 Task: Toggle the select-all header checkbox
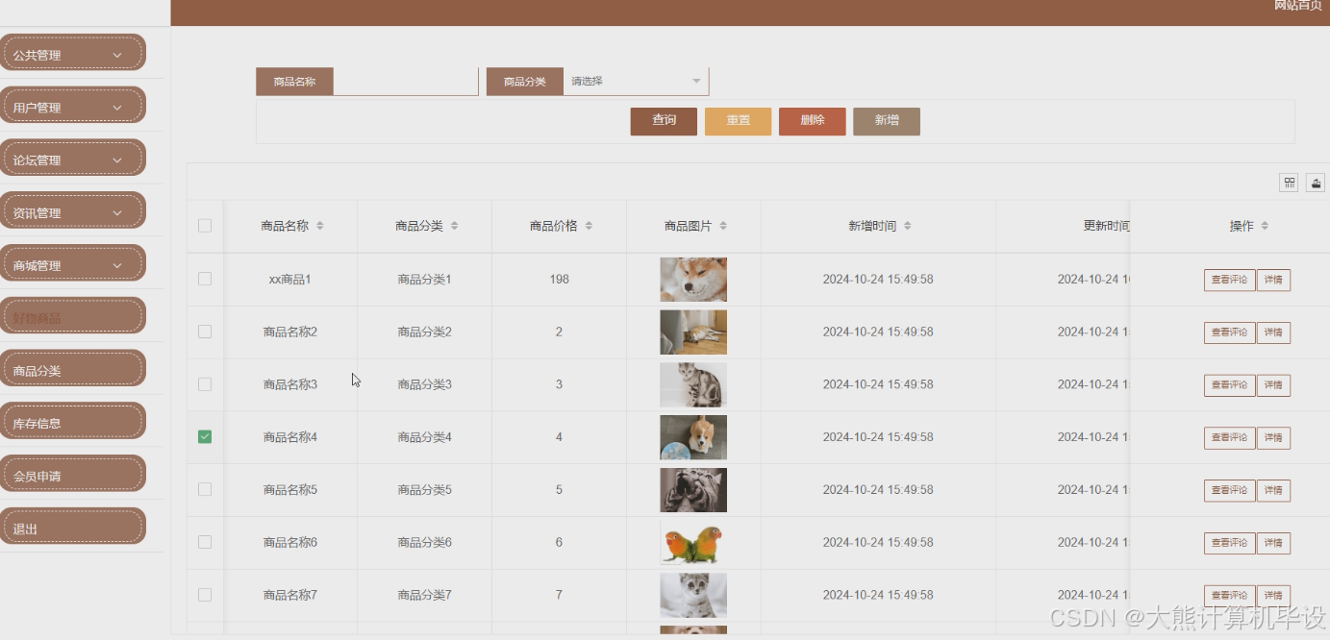tap(205, 226)
